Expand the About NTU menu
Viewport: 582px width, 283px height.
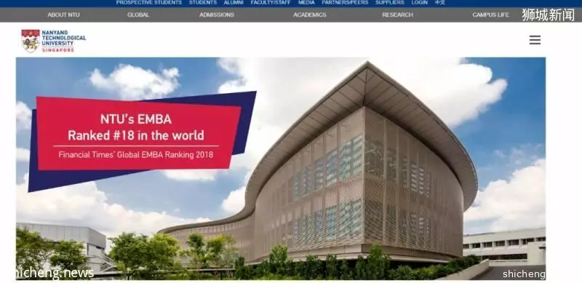tap(63, 15)
